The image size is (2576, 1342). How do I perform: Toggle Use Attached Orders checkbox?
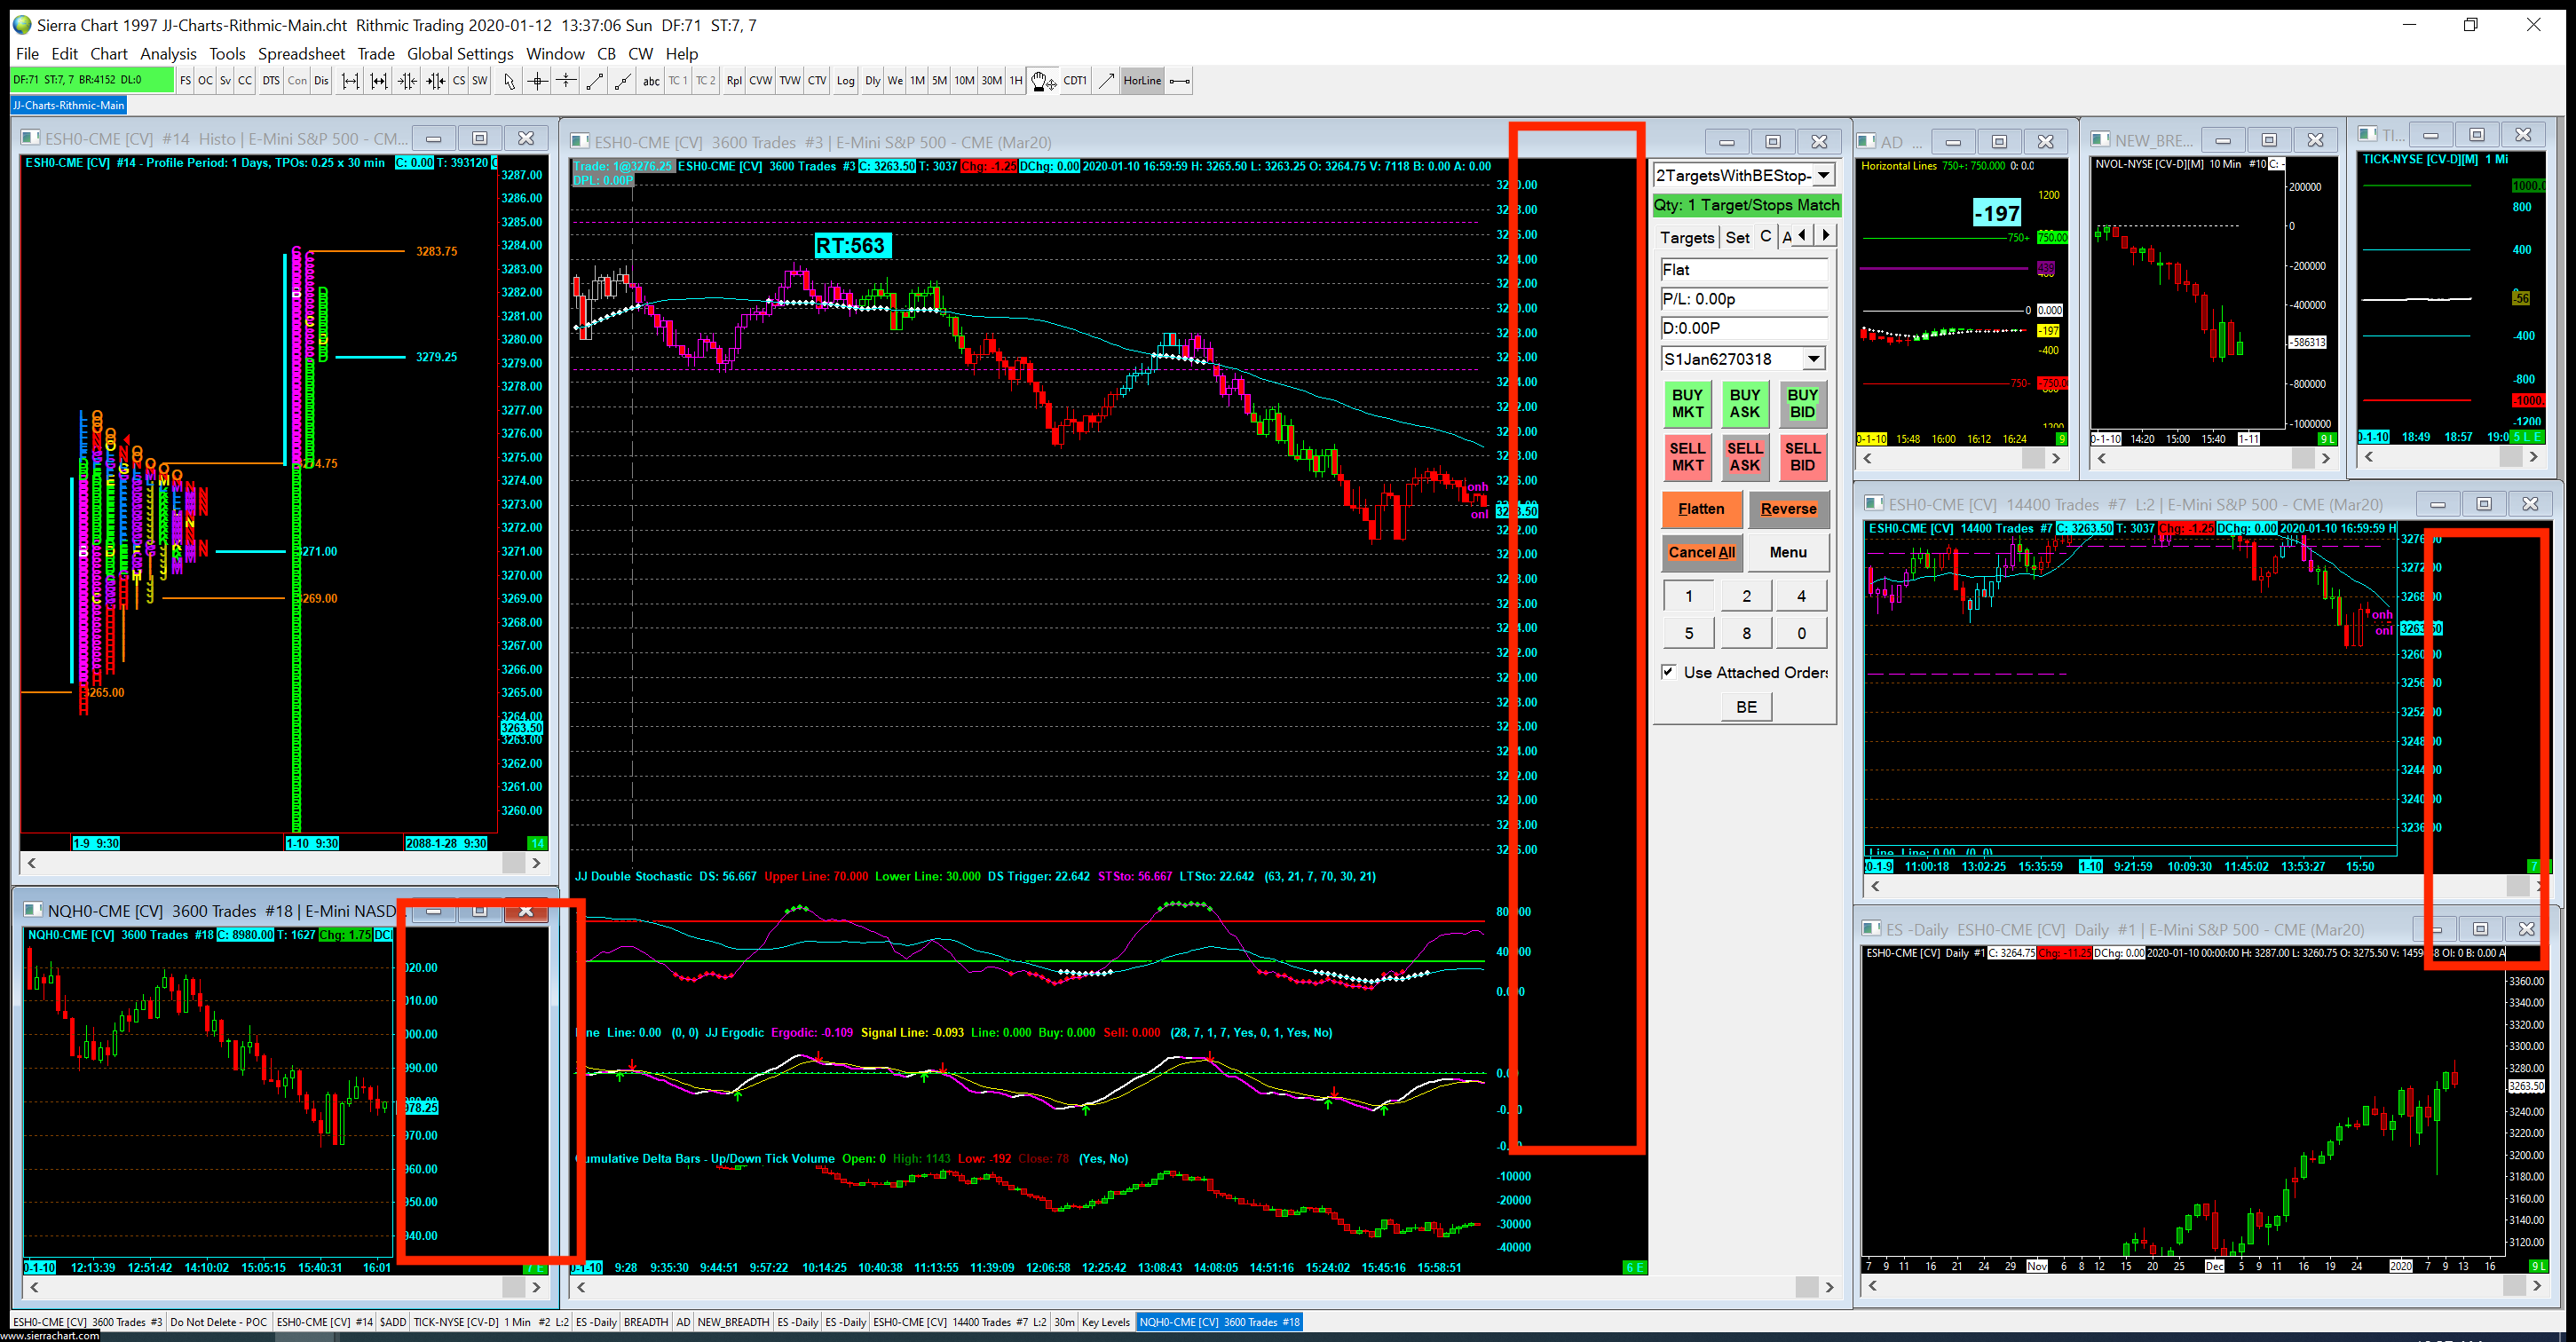coord(1669,672)
